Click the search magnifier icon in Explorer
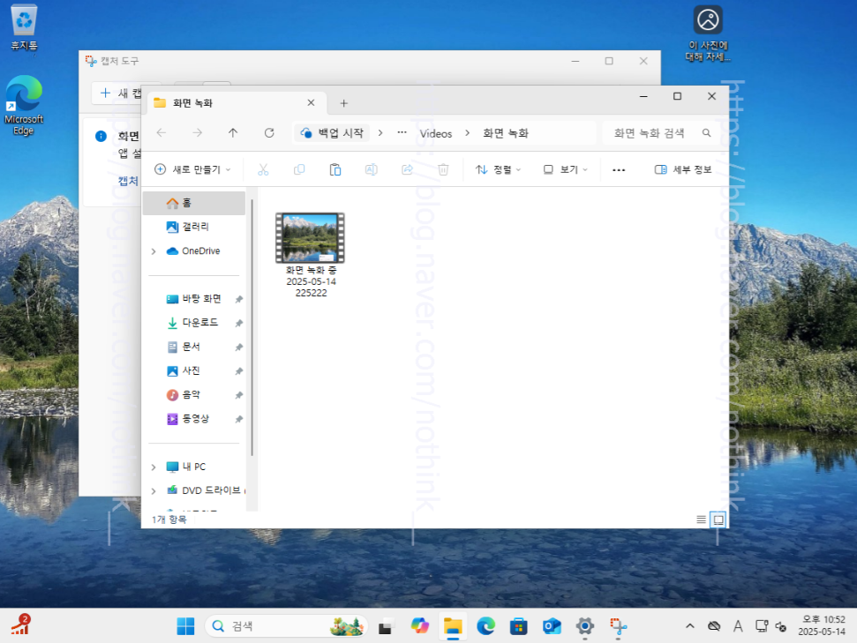The width and height of the screenshot is (857, 643). click(706, 133)
